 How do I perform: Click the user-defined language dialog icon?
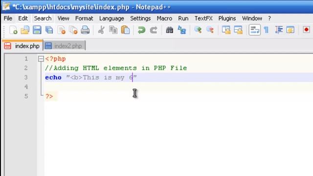[x=290, y=30]
